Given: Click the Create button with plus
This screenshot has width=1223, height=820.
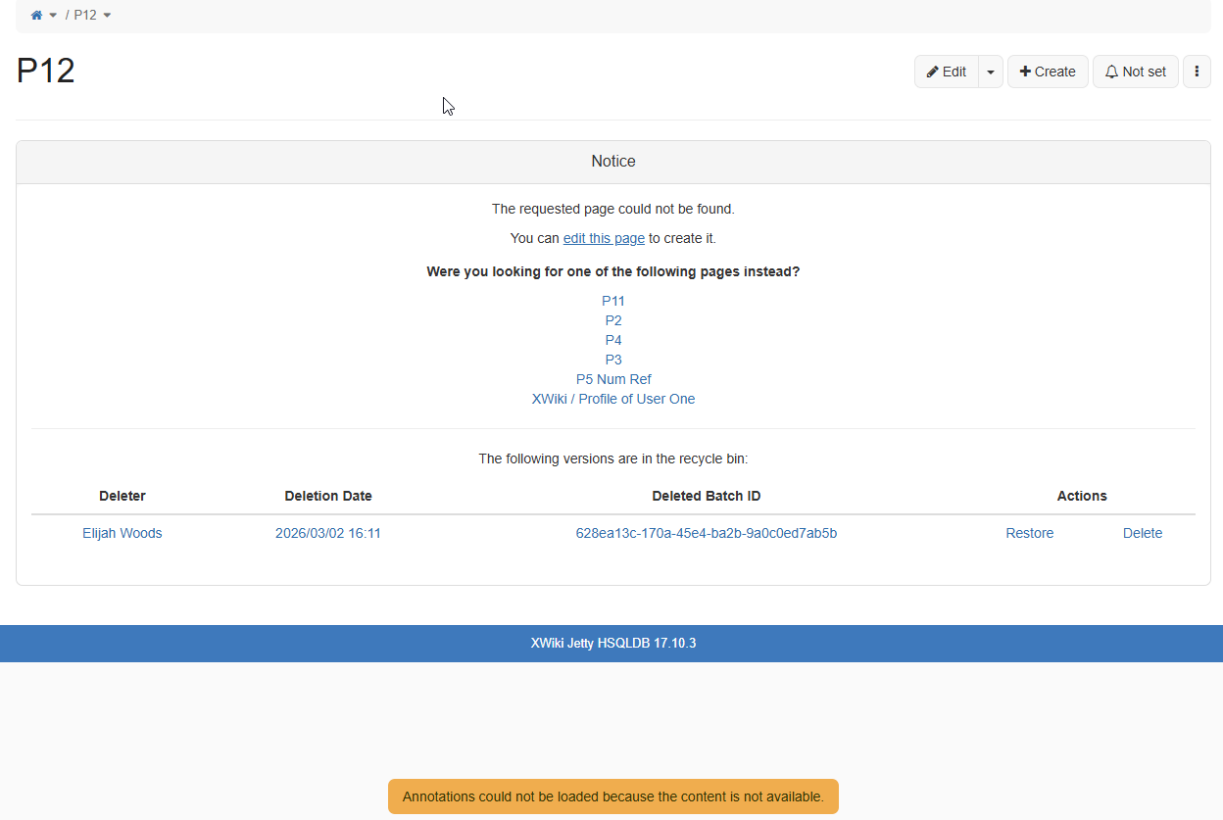Looking at the screenshot, I should point(1048,72).
